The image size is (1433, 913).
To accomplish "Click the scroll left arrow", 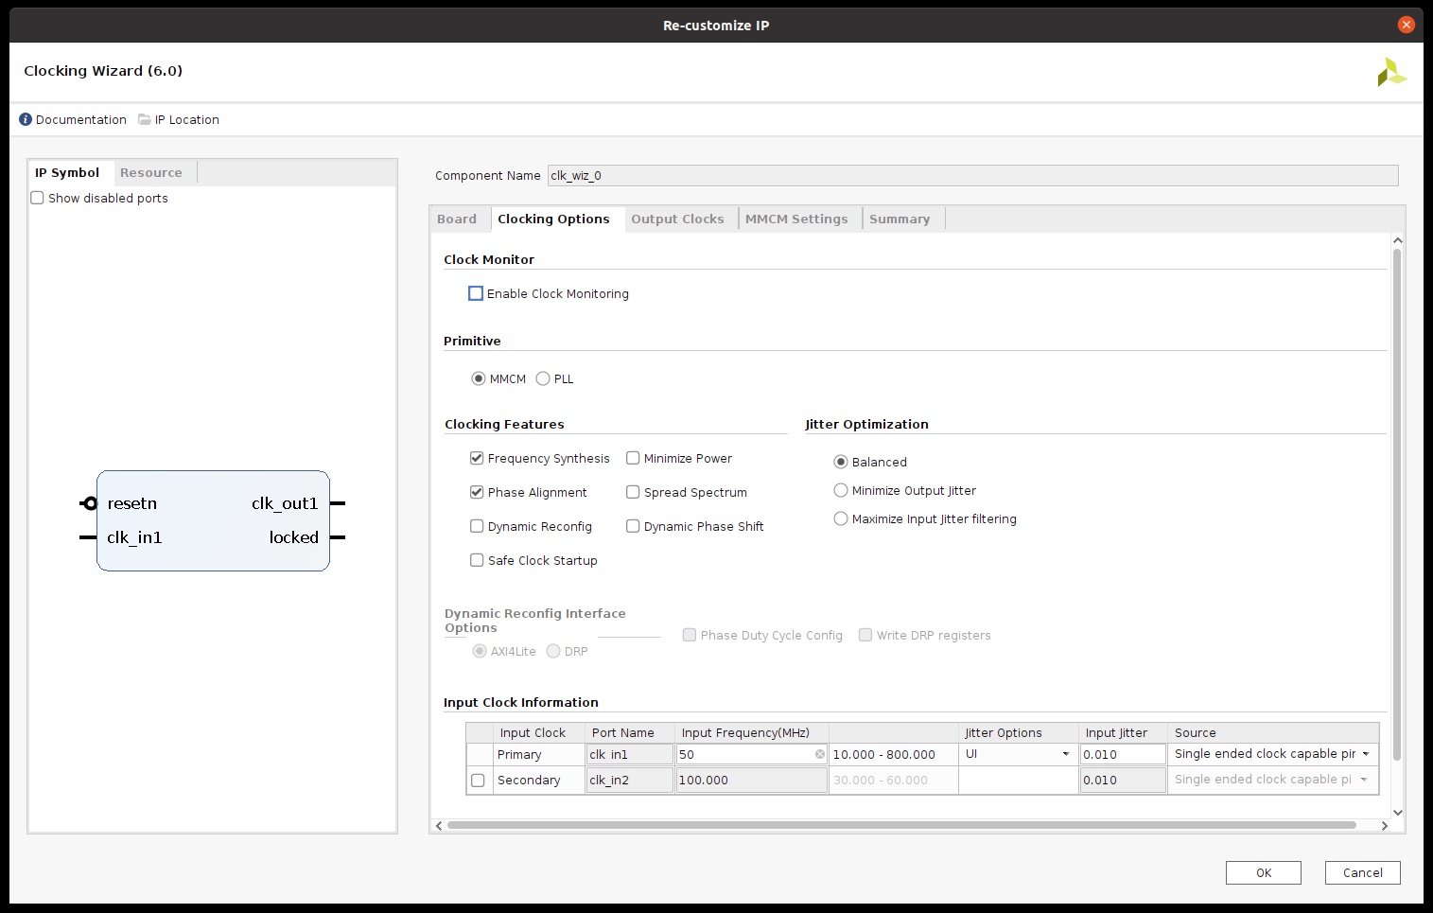I will pyautogui.click(x=438, y=826).
